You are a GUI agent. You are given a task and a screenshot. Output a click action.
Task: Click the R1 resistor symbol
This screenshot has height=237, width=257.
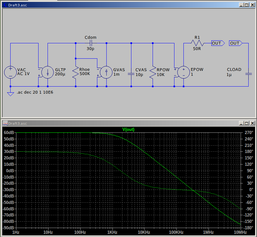(197, 43)
